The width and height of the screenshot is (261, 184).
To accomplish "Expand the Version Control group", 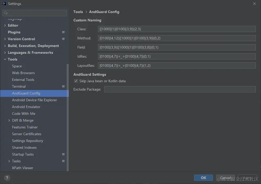I will tap(5, 39).
